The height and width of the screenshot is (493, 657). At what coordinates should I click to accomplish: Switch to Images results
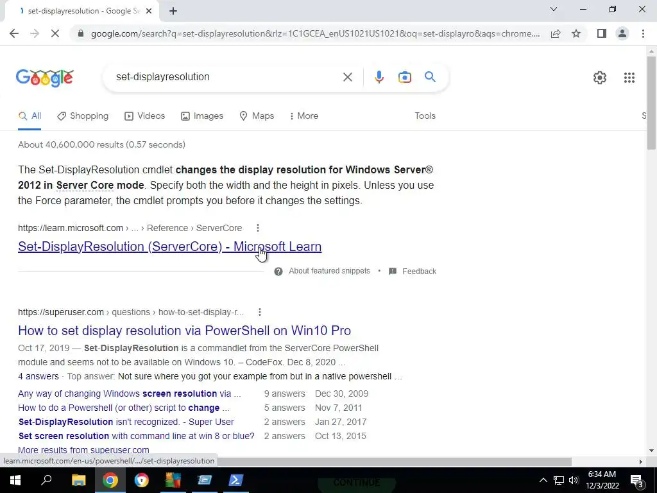(202, 116)
